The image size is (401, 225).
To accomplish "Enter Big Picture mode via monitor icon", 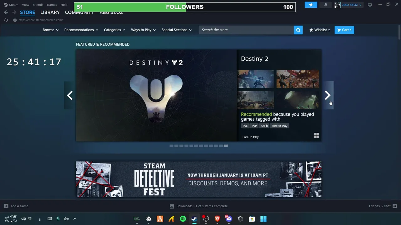I will coord(370,5).
